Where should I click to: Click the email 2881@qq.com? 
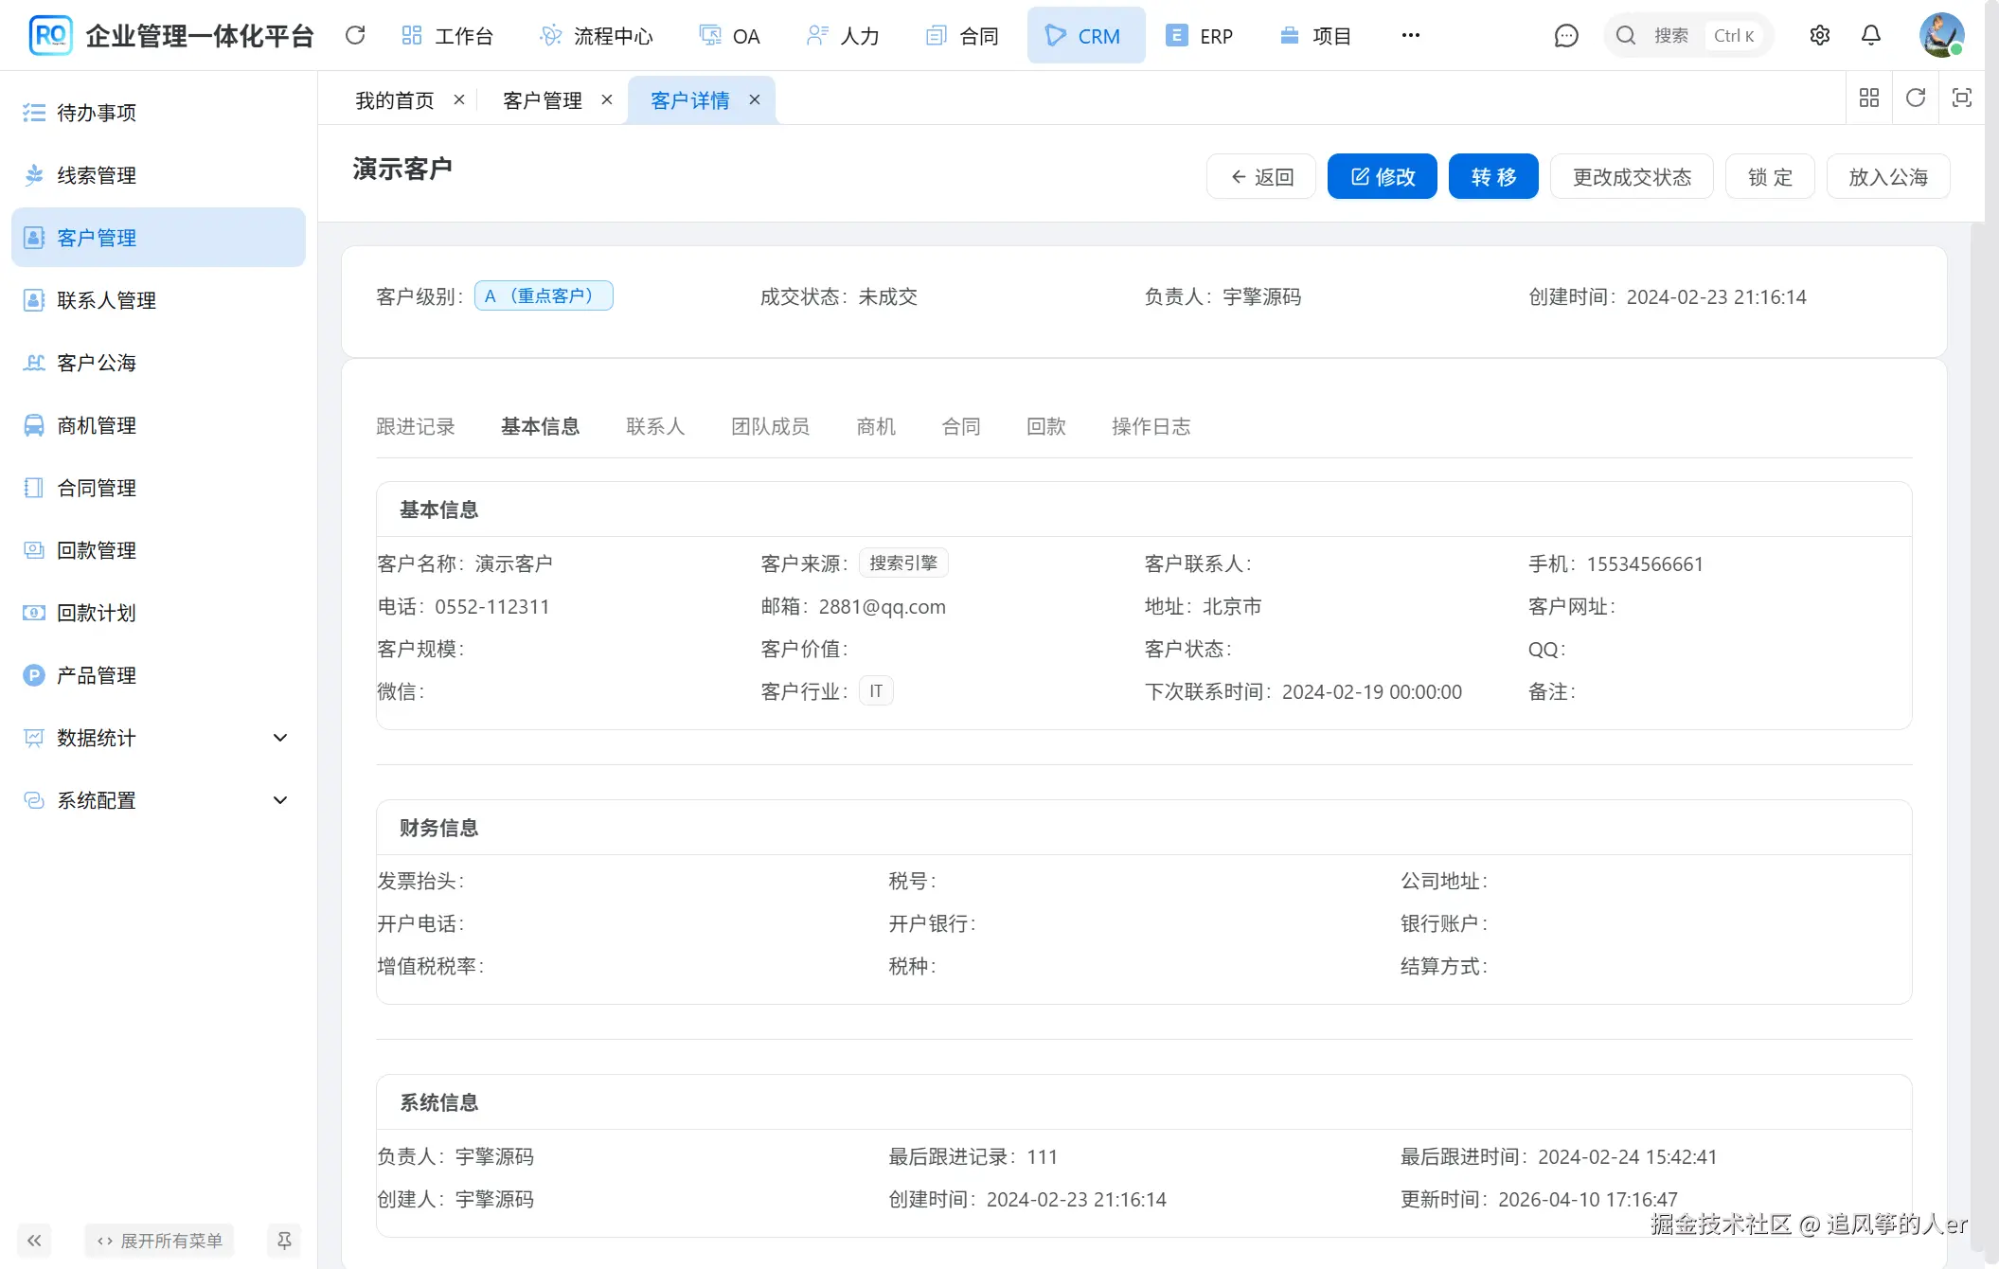coord(882,606)
